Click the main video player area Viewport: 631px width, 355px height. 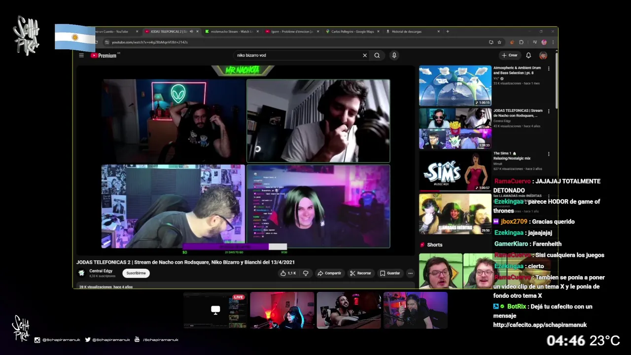point(245,160)
